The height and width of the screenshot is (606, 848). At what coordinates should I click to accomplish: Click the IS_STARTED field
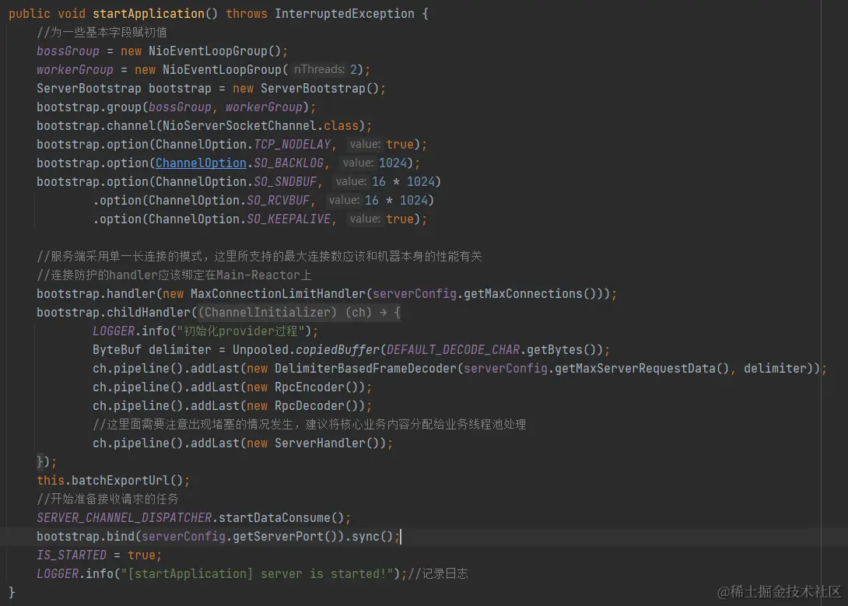(72, 555)
